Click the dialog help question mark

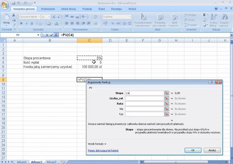click(x=213, y=82)
